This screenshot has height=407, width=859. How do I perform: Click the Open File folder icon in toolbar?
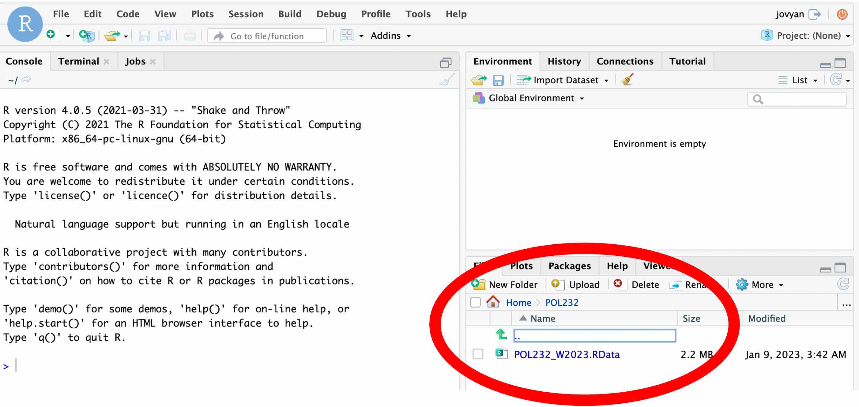[112, 35]
